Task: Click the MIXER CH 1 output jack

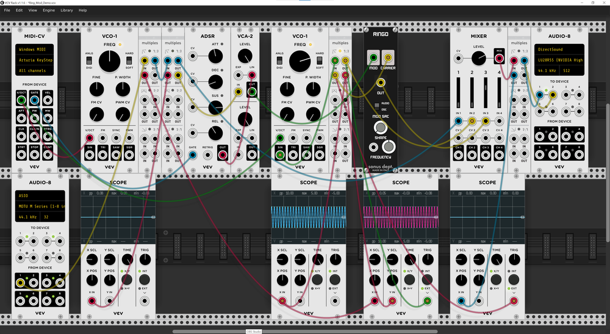Action: [458, 155]
